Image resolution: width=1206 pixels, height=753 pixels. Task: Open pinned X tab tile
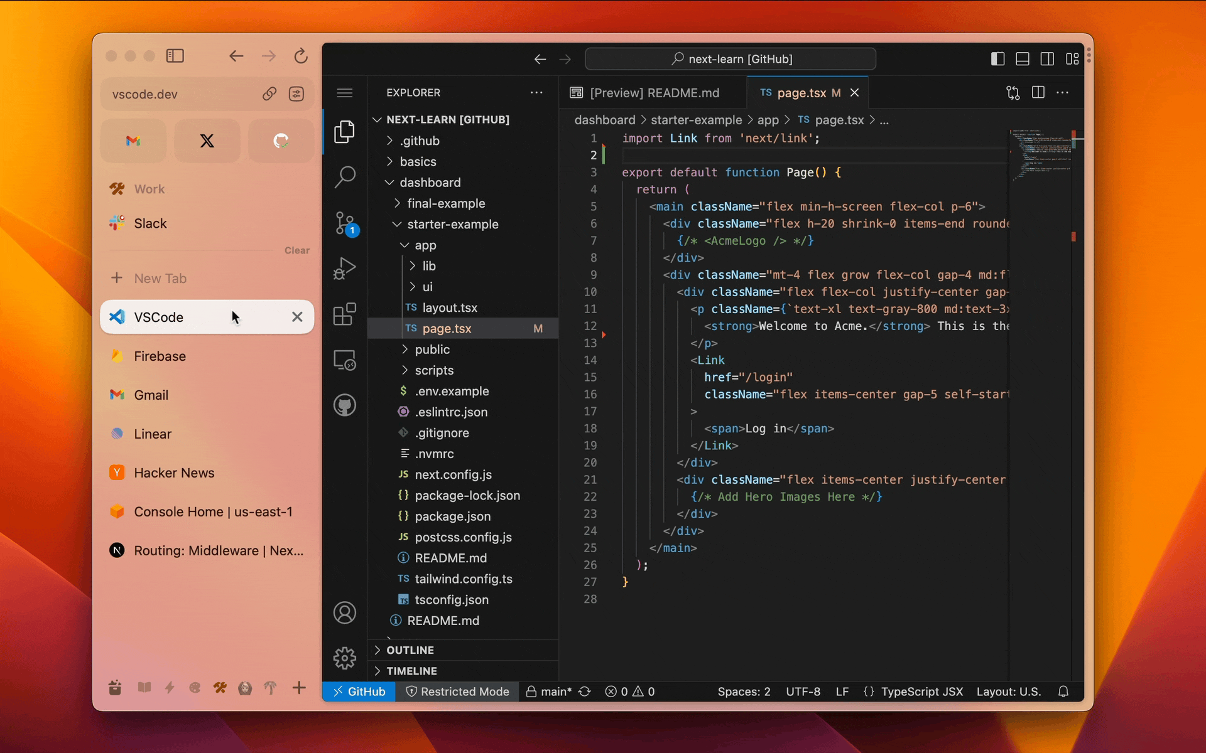pos(207,141)
